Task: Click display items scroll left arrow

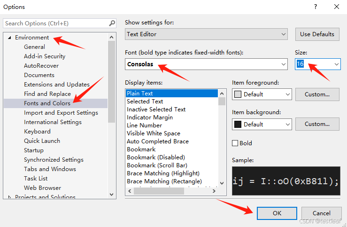Action: coord(130,191)
